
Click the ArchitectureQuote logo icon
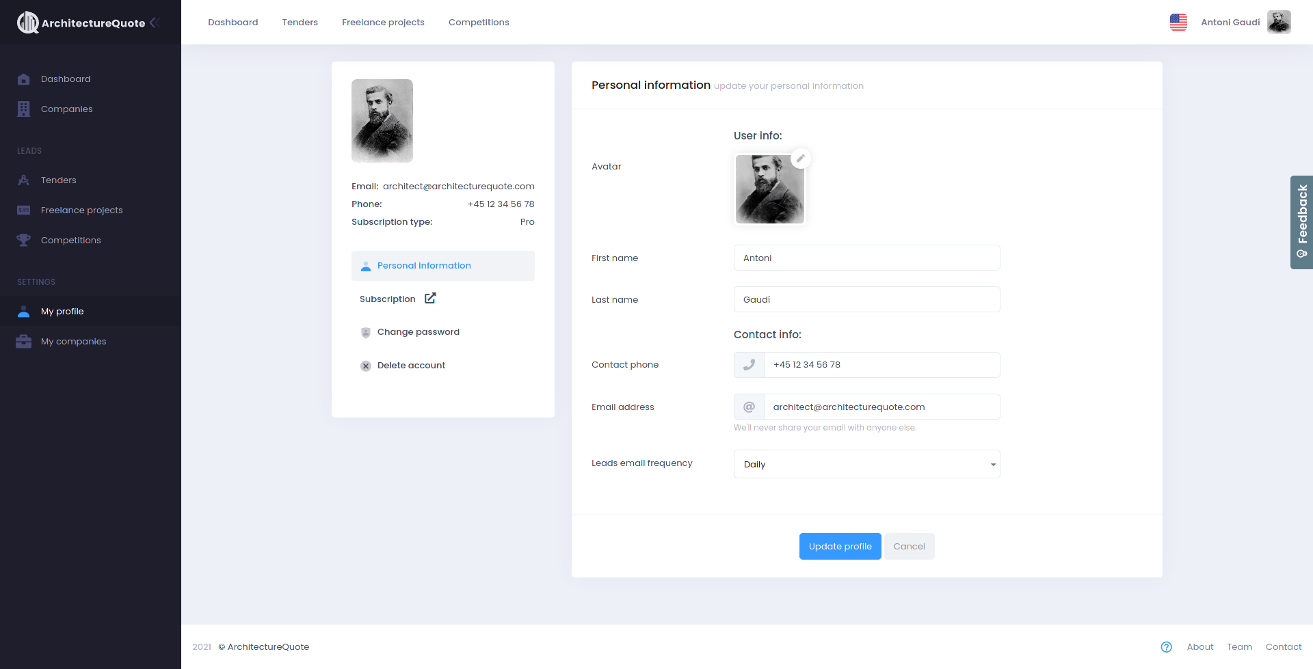pyautogui.click(x=28, y=23)
